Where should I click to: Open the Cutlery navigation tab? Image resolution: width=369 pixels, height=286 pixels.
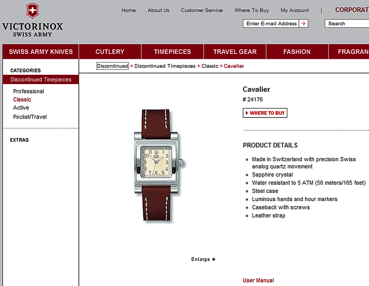click(110, 52)
